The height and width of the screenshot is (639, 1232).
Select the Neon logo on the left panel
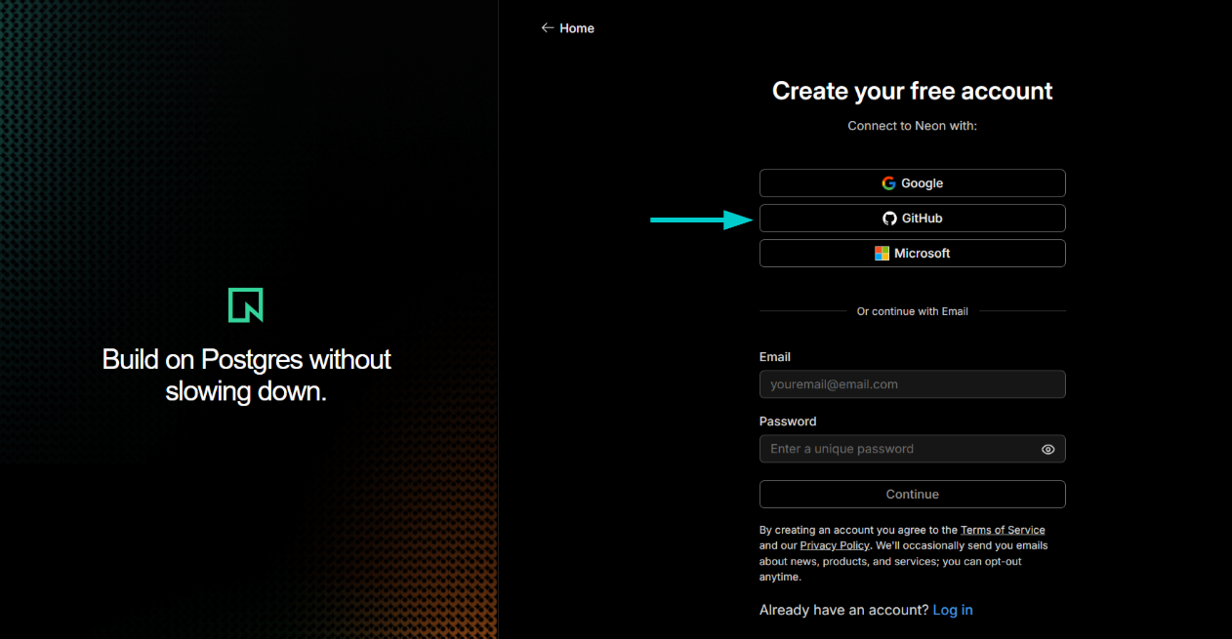point(245,304)
